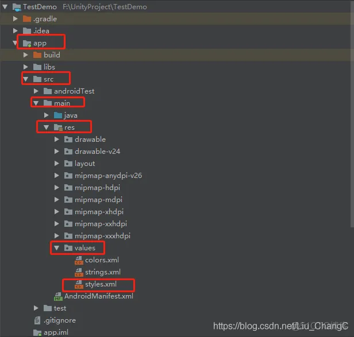
Task: Select the AndroidManifest.xml file name
Action: coord(99,296)
